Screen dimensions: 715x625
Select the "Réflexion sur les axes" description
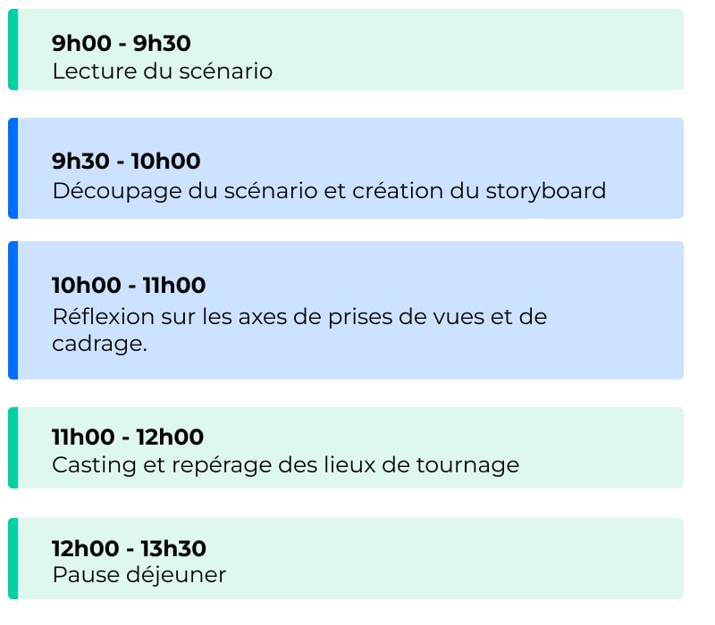point(299,316)
